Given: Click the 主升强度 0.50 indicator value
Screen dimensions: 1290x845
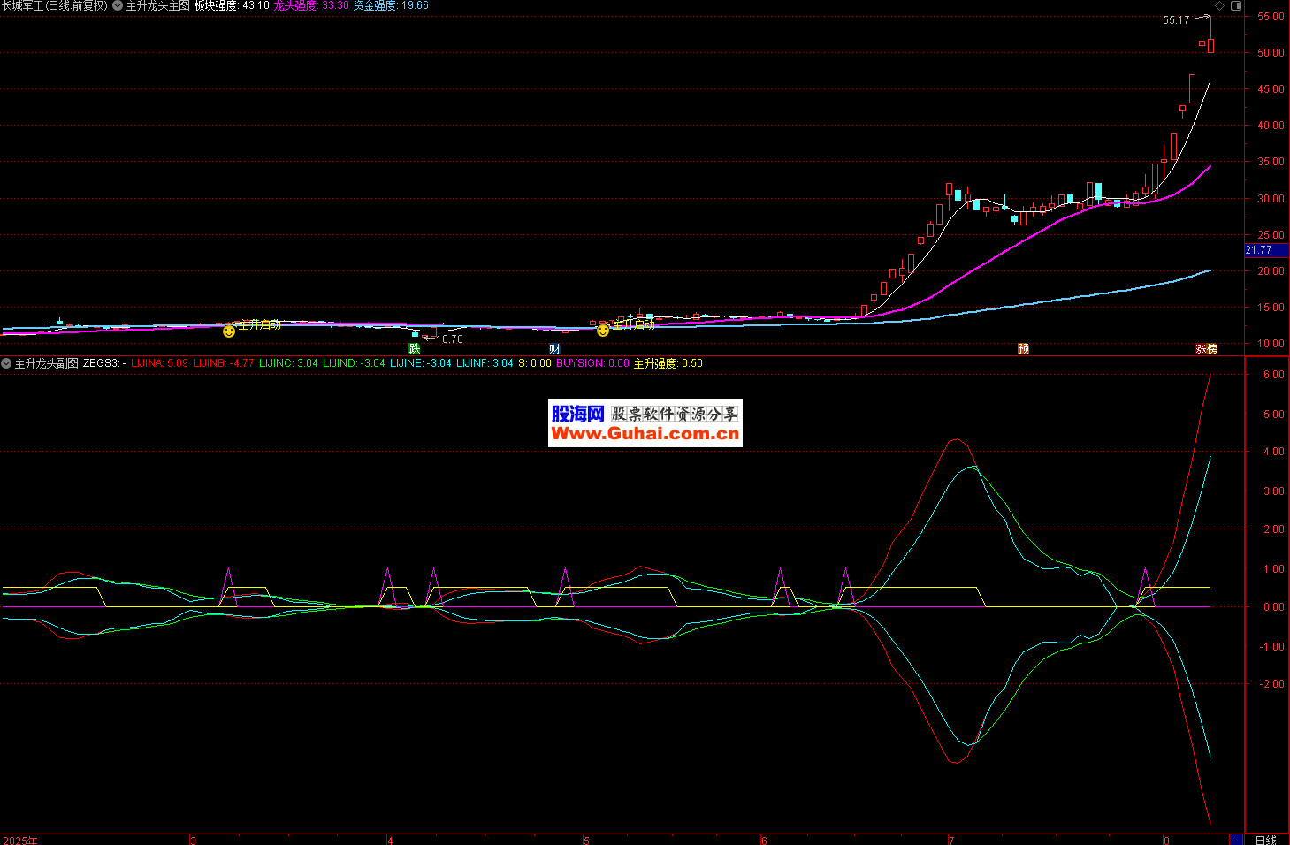Looking at the screenshot, I should tap(668, 363).
